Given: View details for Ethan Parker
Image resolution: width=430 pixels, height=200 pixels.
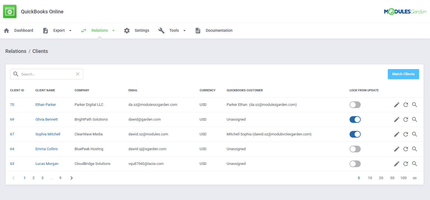Looking at the screenshot, I should [x=415, y=105].
